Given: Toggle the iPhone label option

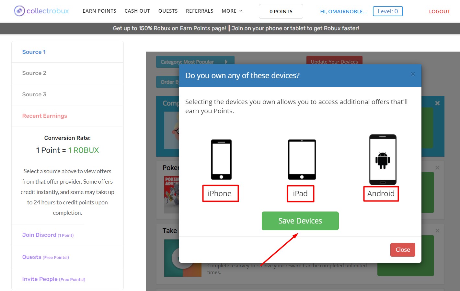Looking at the screenshot, I should [220, 194].
